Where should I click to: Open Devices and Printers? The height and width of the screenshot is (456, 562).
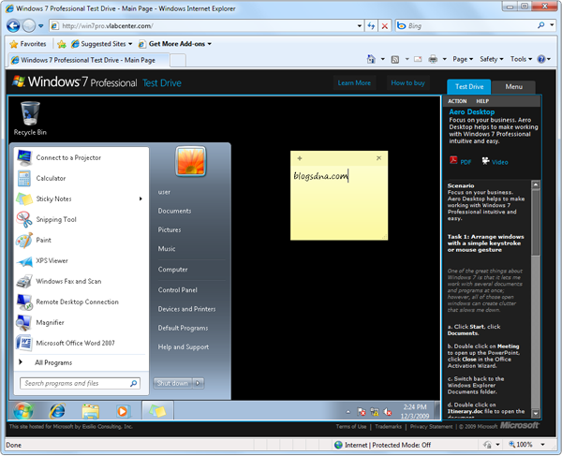(x=186, y=309)
